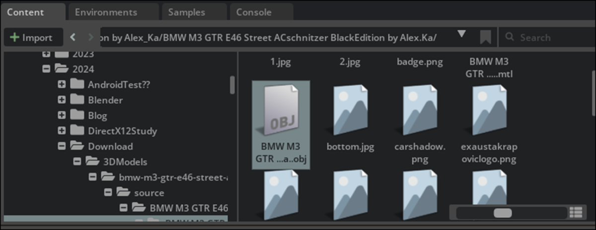The image size is (596, 230).
Task: Toggle list view mode icon
Action: pyautogui.click(x=576, y=213)
